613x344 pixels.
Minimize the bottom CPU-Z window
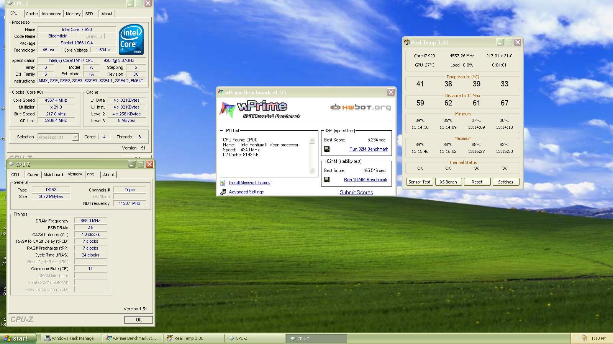click(x=132, y=164)
